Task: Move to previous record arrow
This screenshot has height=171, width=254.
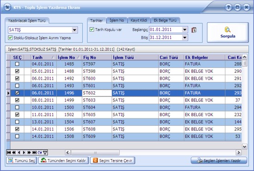Action: click(19, 153)
